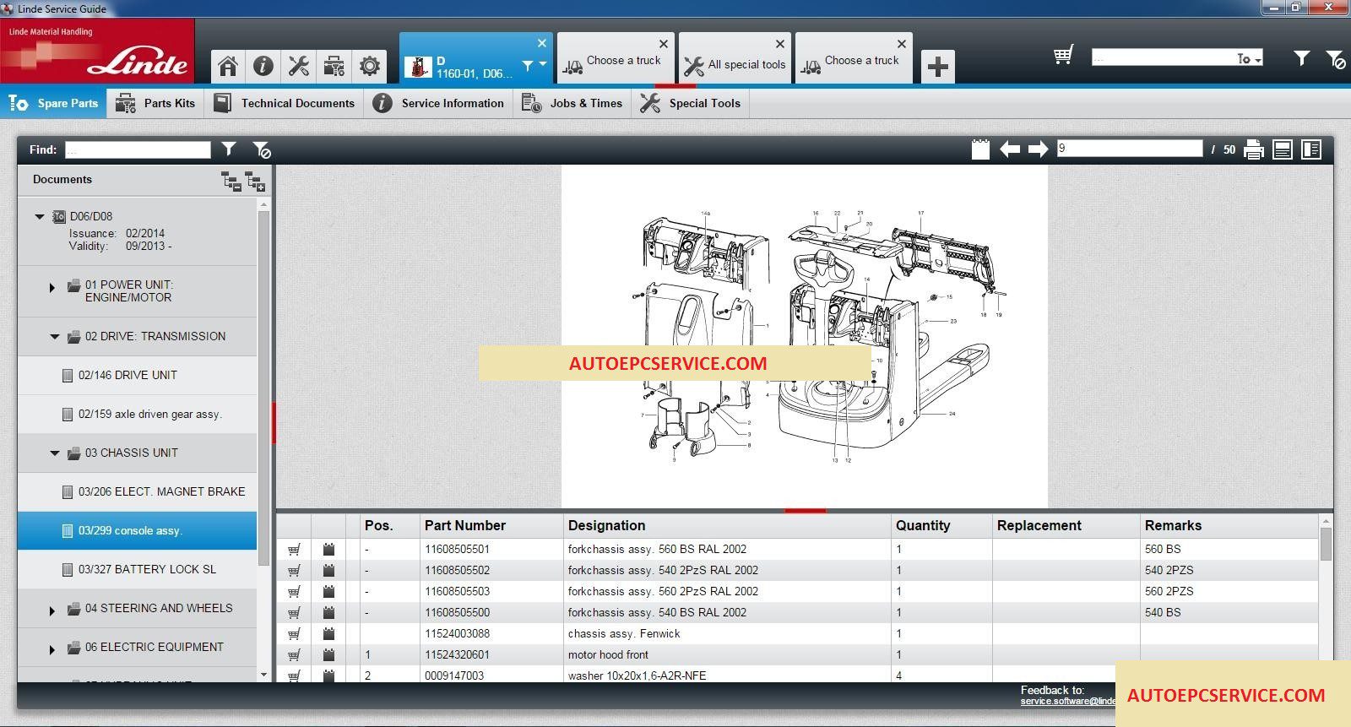
Task: Collapse all document tree nodes
Action: coord(231,180)
